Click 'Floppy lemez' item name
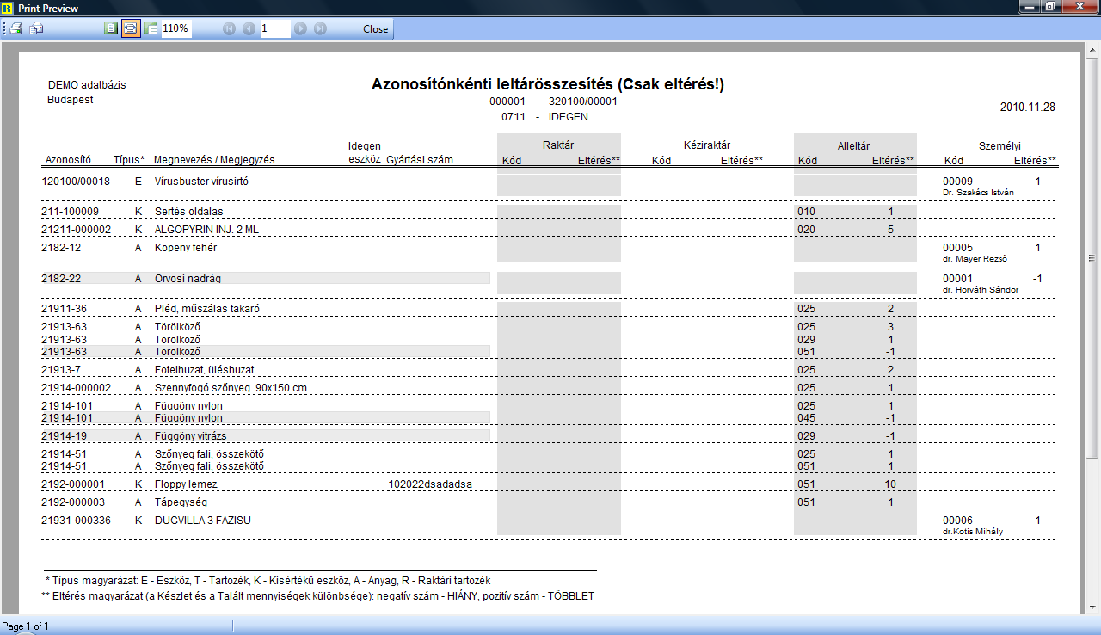1101x635 pixels. (186, 484)
